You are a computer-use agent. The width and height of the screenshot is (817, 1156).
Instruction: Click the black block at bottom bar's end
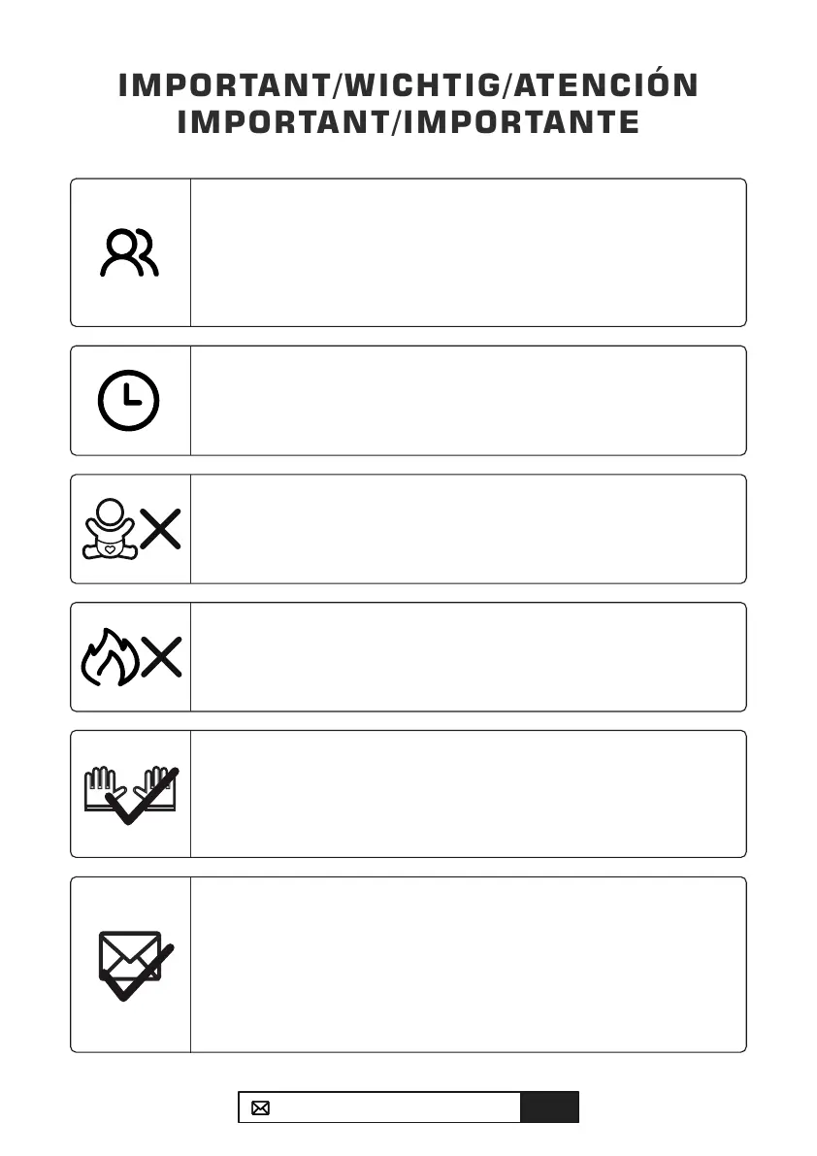coord(549,1107)
